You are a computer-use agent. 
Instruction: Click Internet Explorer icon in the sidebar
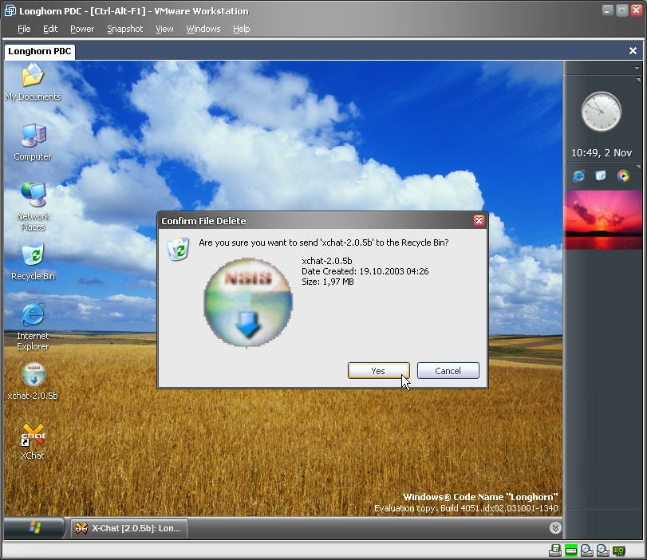click(x=578, y=175)
